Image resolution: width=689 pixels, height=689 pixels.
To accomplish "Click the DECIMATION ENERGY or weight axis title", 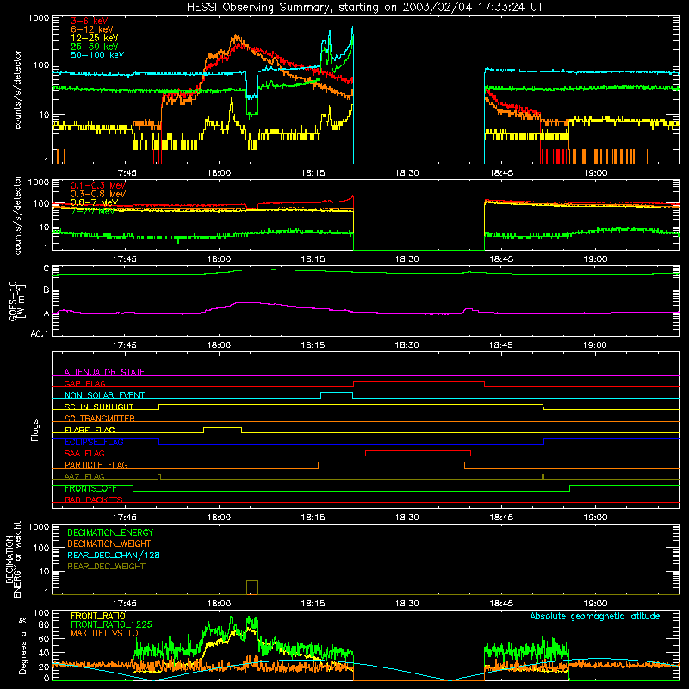I will [13, 559].
